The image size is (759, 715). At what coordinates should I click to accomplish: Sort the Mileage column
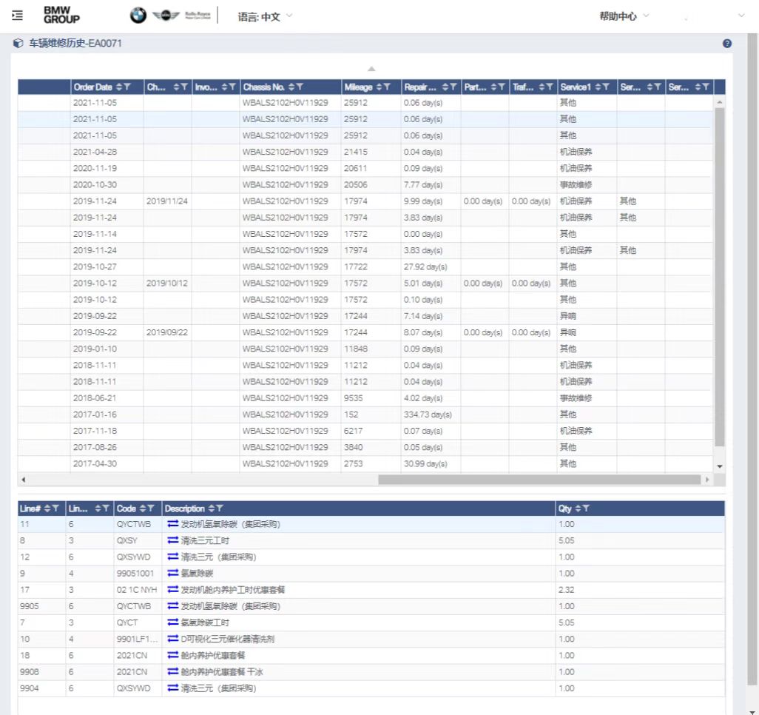tap(379, 87)
